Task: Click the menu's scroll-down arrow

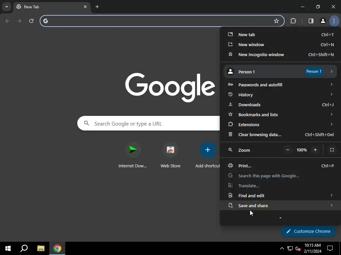Action: click(280, 218)
